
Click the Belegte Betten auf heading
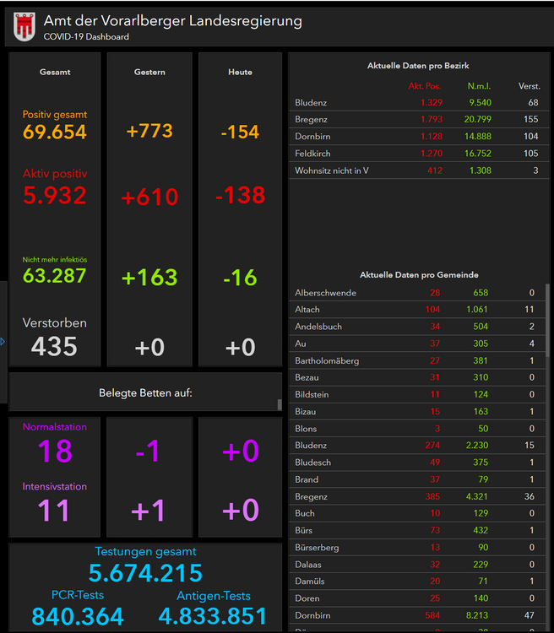(x=145, y=392)
